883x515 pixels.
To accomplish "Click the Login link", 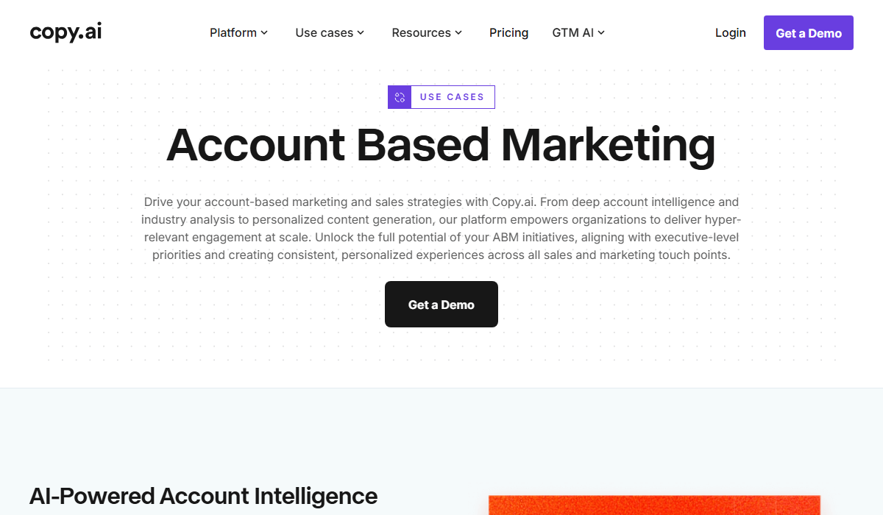I will pos(730,33).
